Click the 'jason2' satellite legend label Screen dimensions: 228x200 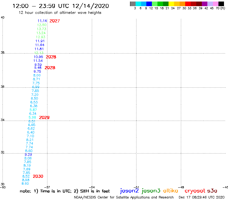point(129,191)
